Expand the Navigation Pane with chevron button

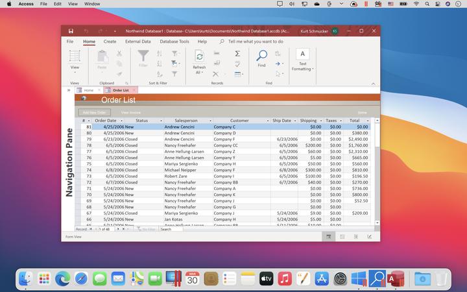[x=69, y=90]
